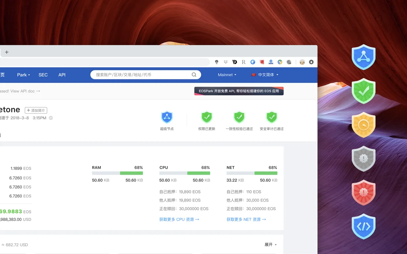Click the CPU 自己抵押 19,890 EOS text

pos(180,192)
